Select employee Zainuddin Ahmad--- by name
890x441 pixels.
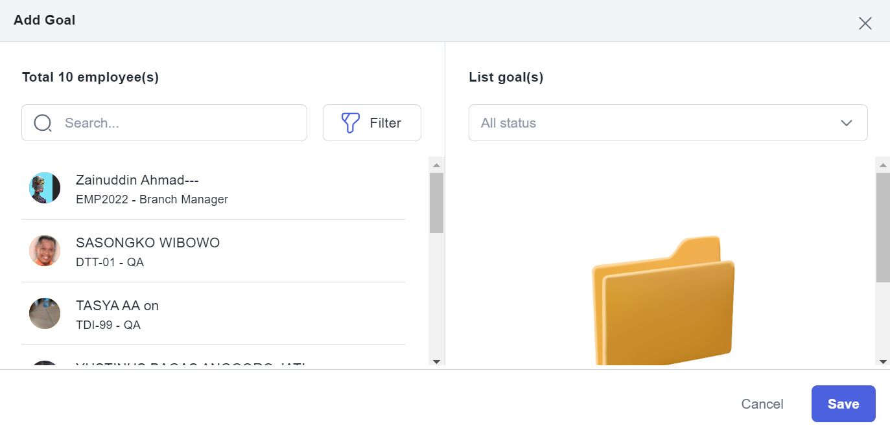tap(137, 180)
